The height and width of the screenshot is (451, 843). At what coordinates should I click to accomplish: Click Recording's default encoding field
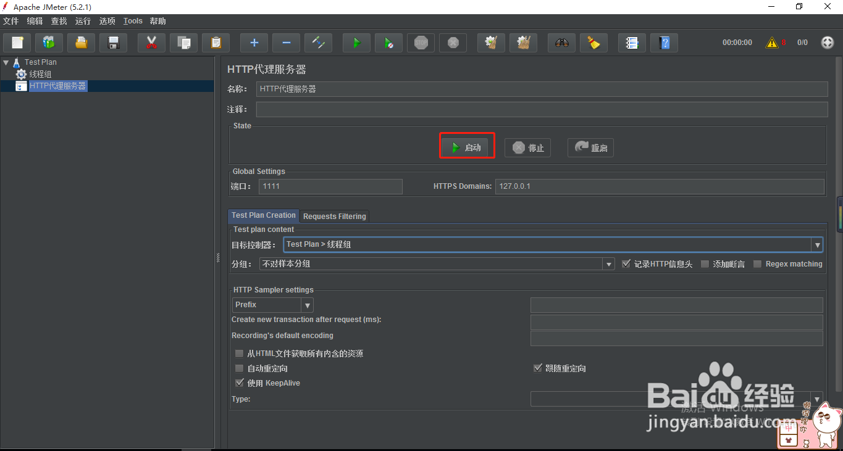(x=677, y=338)
